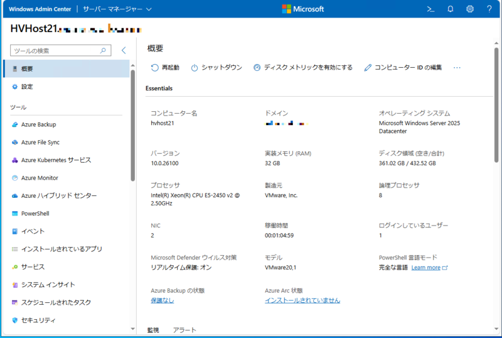Viewport: 502px width, 338px height.
Task: Open the サーバー マネージャー dropdown
Action: tap(117, 9)
